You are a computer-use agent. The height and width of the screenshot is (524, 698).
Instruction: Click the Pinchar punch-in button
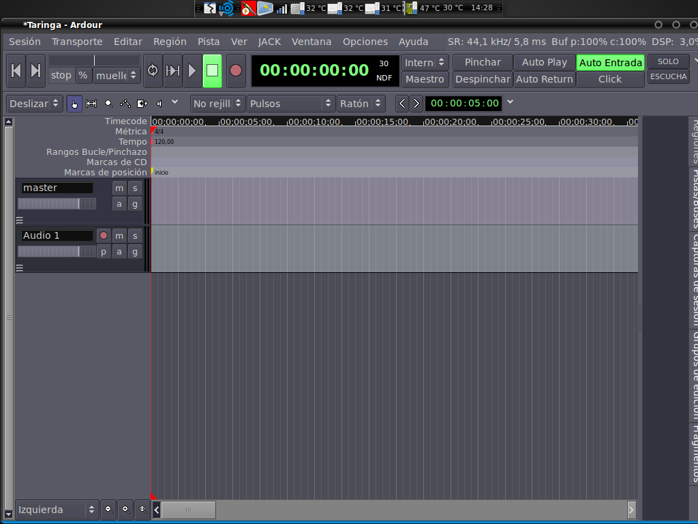(x=483, y=62)
